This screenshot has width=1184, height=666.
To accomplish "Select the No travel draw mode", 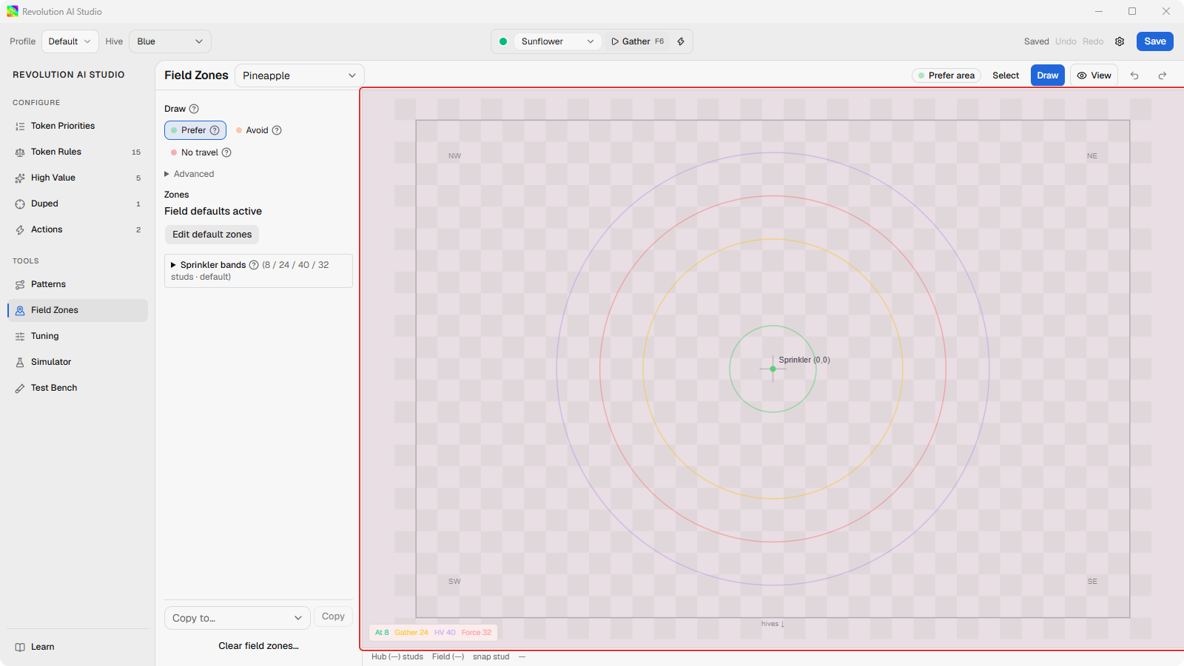I will point(201,152).
